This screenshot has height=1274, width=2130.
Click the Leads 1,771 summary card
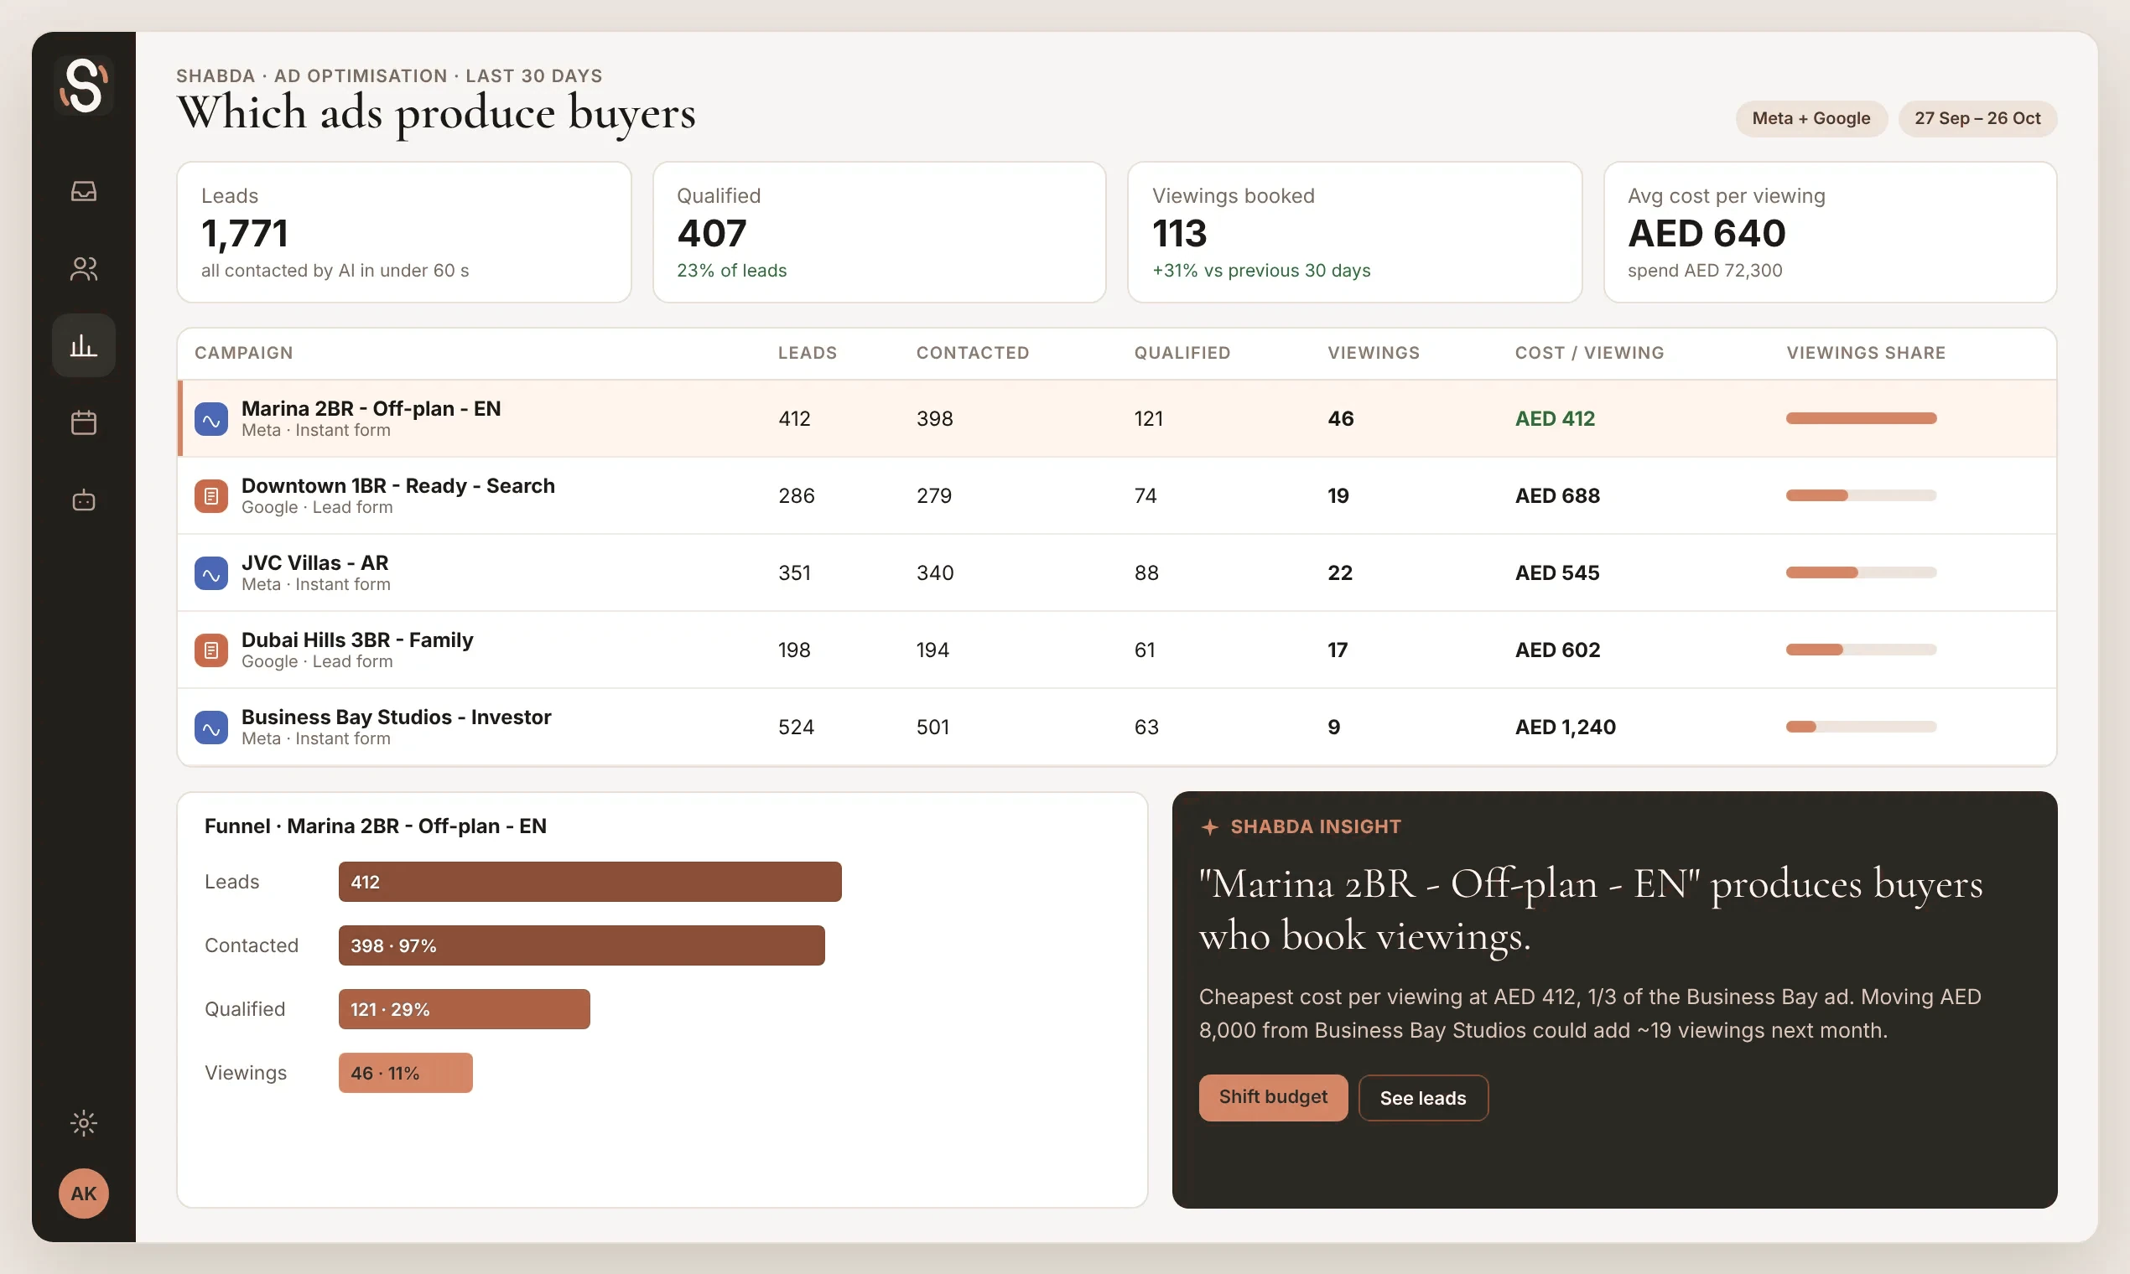pos(403,232)
